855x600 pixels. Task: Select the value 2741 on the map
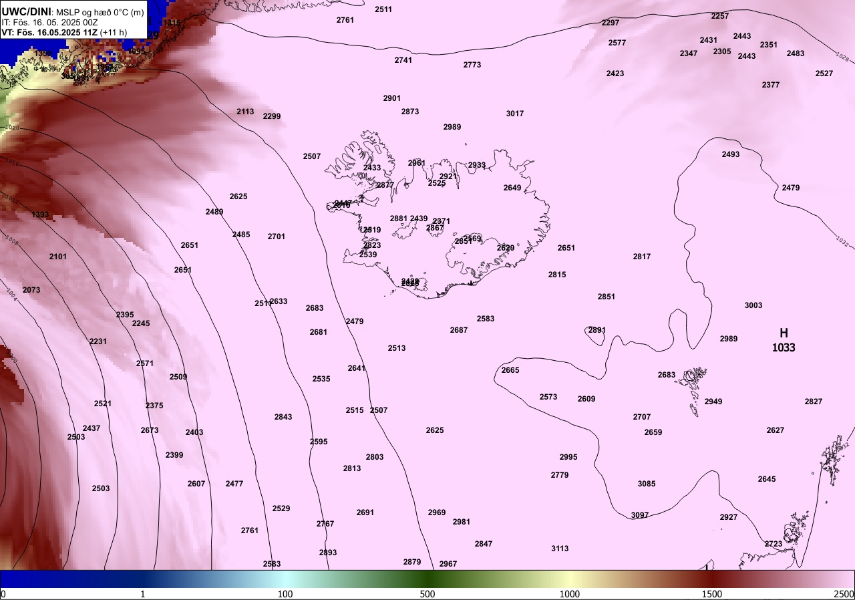pyautogui.click(x=403, y=60)
